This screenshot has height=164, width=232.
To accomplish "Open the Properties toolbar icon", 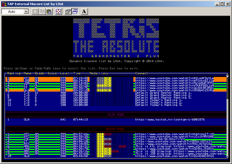I will point(68,12).
